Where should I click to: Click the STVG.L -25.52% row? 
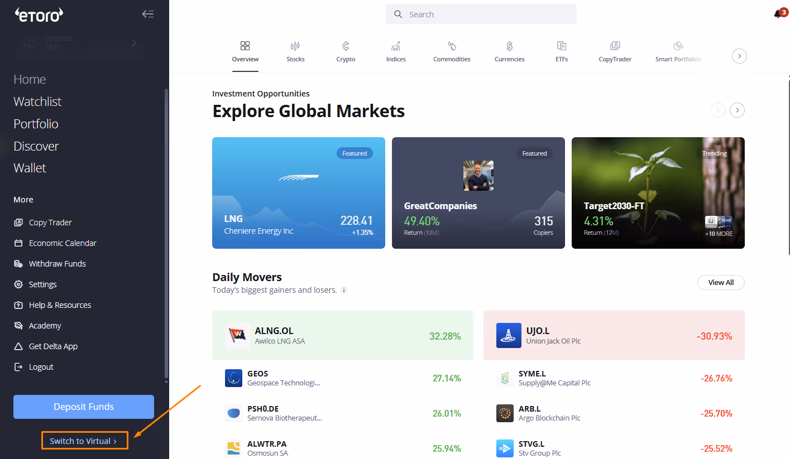click(x=614, y=448)
